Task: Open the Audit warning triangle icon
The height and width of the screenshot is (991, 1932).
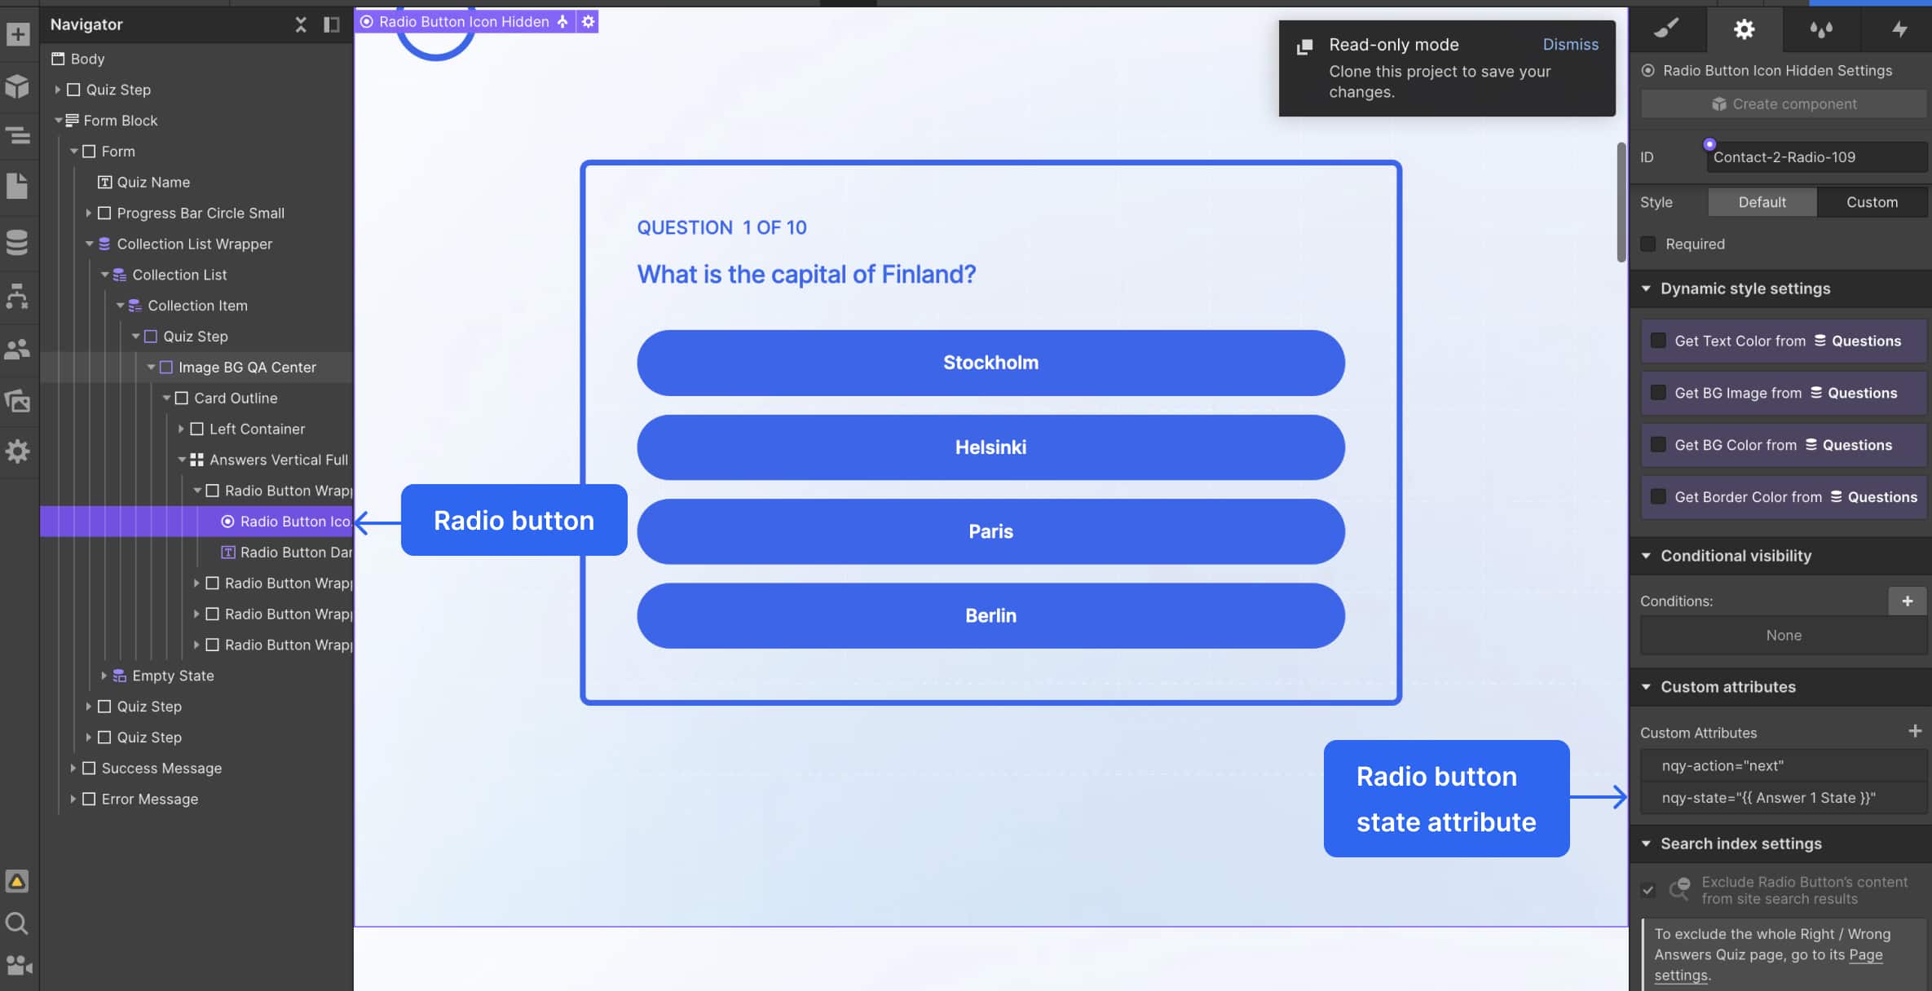Action: 18,882
